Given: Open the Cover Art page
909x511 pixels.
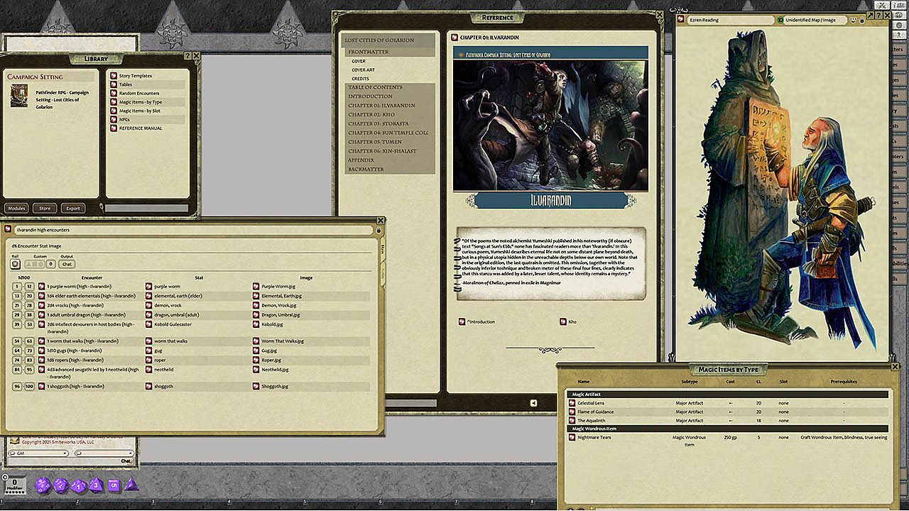Looking at the screenshot, I should point(363,70).
